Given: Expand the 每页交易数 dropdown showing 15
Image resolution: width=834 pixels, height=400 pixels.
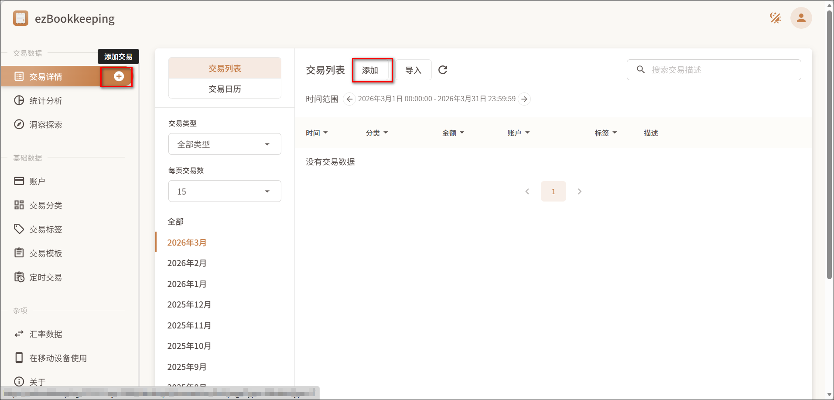Looking at the screenshot, I should 225,191.
